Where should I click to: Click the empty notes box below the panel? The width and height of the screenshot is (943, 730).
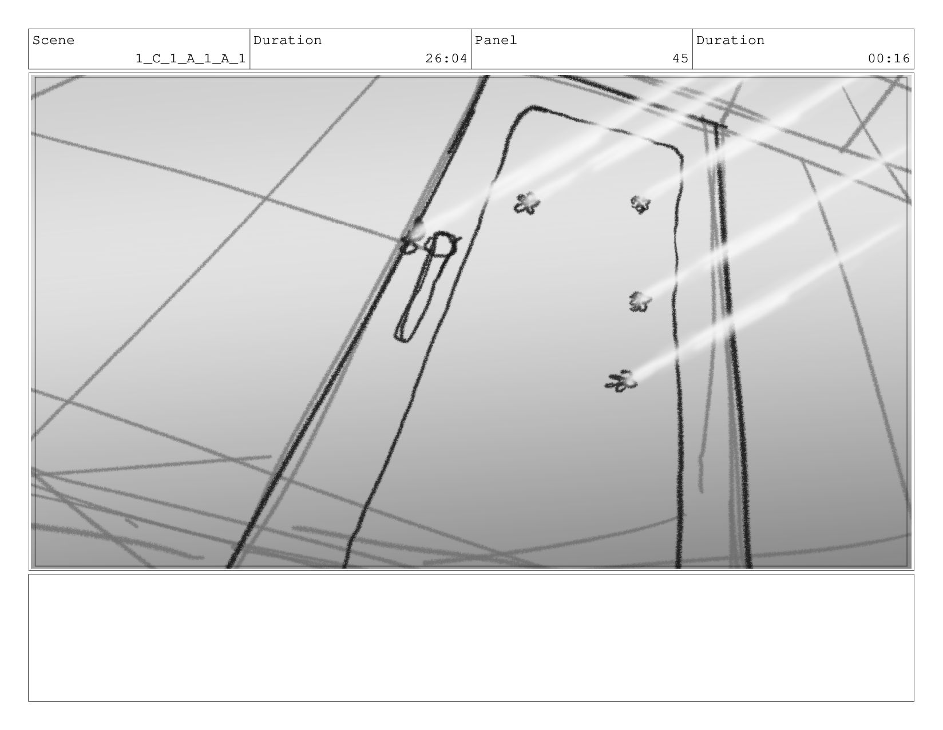(x=471, y=638)
